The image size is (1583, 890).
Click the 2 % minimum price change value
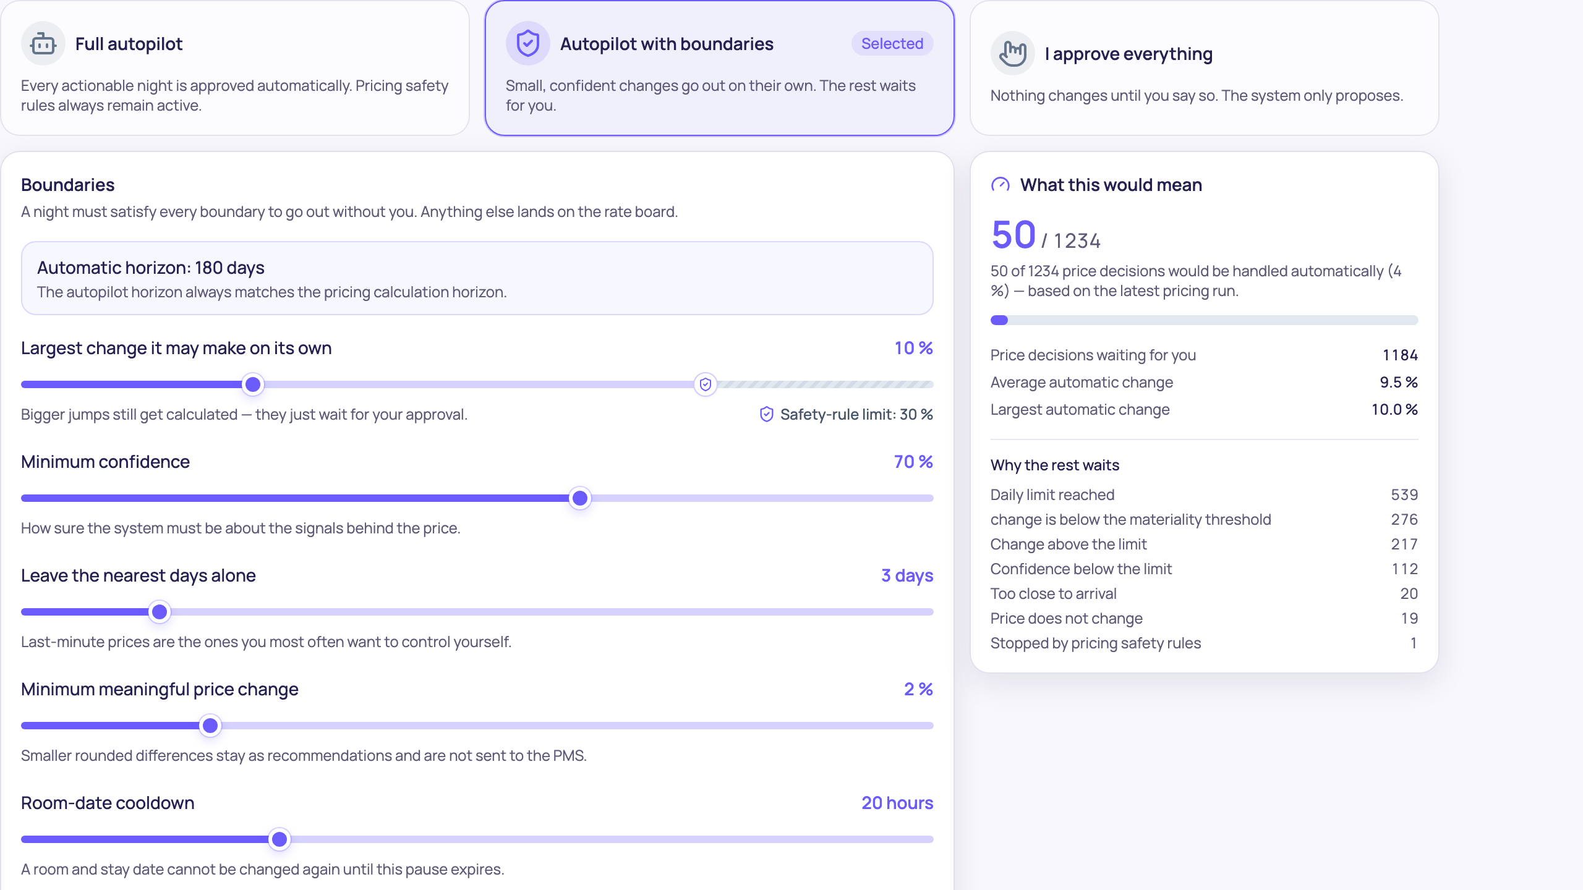click(919, 689)
